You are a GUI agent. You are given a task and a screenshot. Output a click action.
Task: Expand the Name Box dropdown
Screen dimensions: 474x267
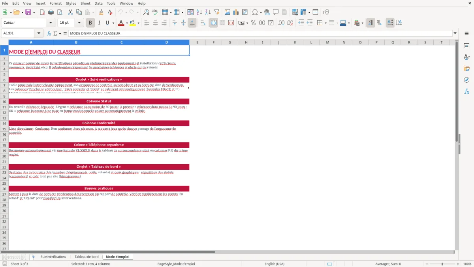tap(39, 33)
